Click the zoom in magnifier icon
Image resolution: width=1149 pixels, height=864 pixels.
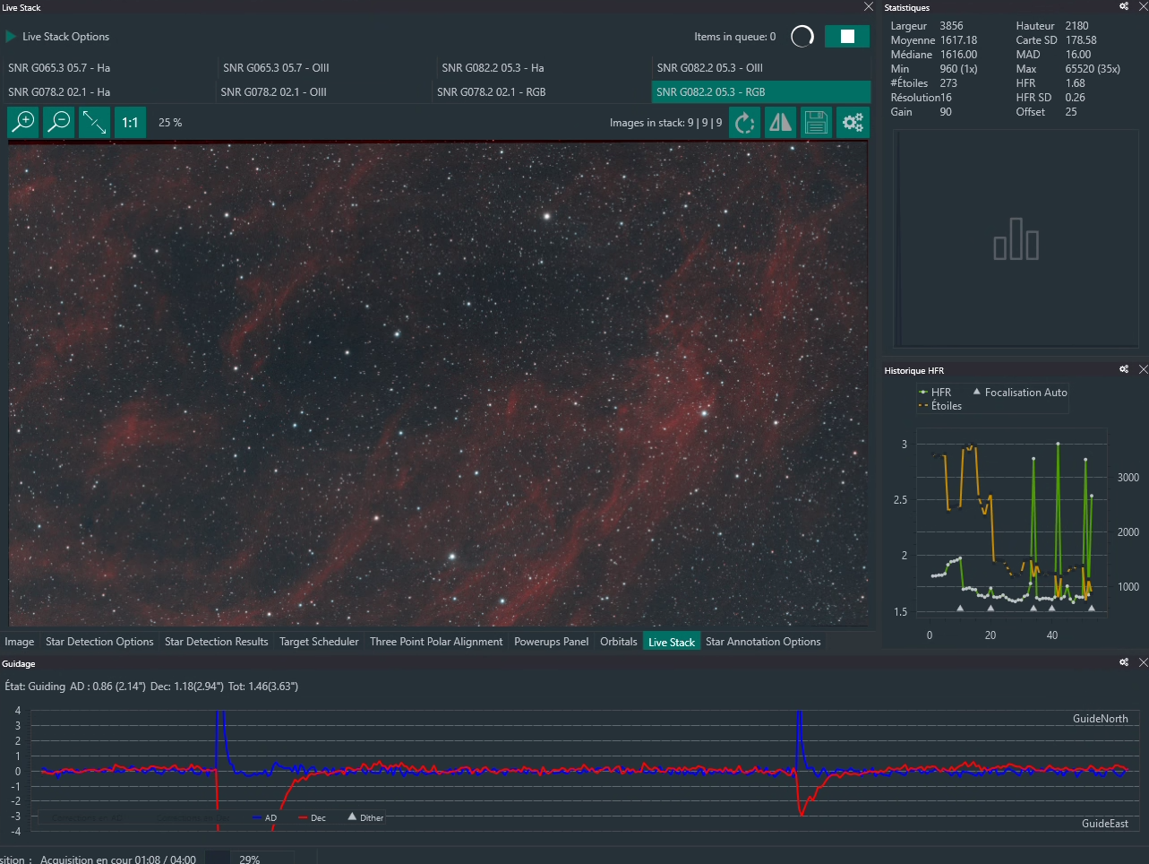tap(23, 122)
